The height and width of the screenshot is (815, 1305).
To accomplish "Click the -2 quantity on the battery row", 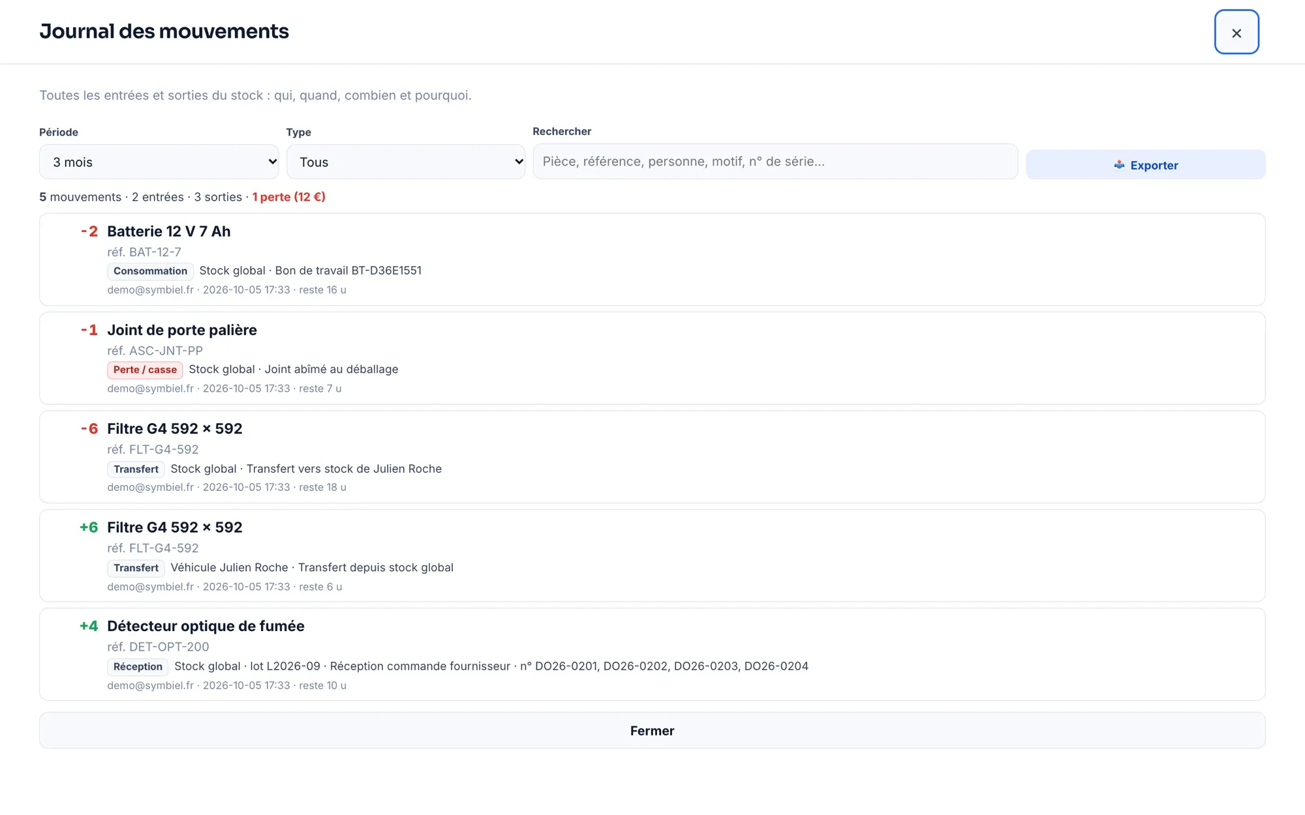I will [x=89, y=231].
